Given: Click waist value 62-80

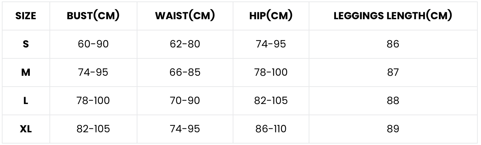Looking at the screenshot, I should click(x=185, y=44).
